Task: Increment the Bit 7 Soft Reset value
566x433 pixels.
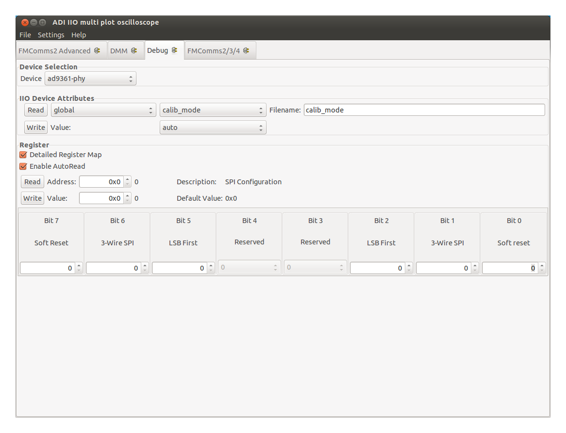Action: (x=79, y=265)
